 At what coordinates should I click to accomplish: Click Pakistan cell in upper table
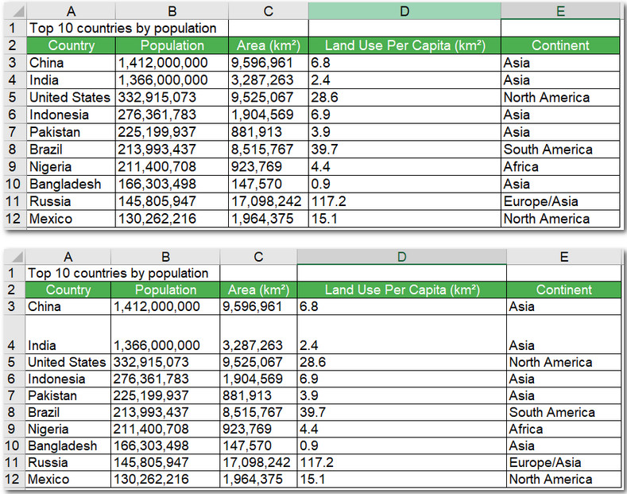[x=72, y=132]
